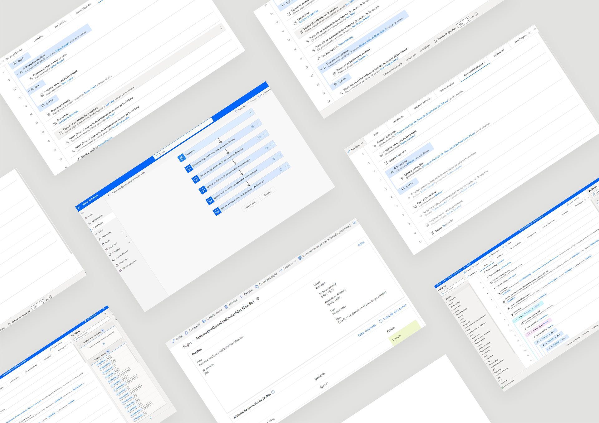This screenshot has height=423, width=599.
Task: Click Deshacer in the designer toolbar
Action: point(240,109)
